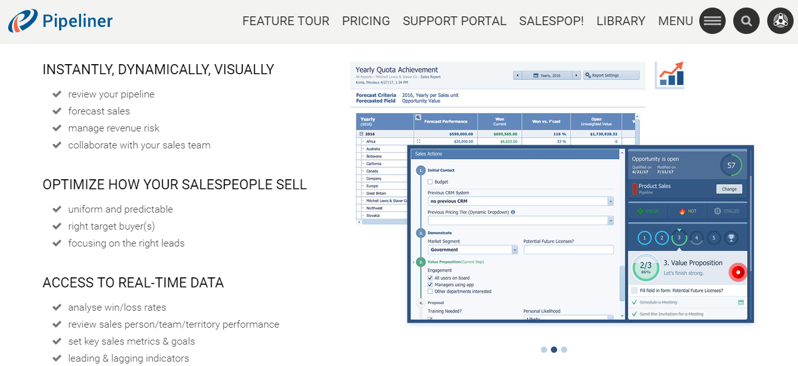Click the bar chart growth icon
This screenshot has height=366, width=798.
point(669,75)
